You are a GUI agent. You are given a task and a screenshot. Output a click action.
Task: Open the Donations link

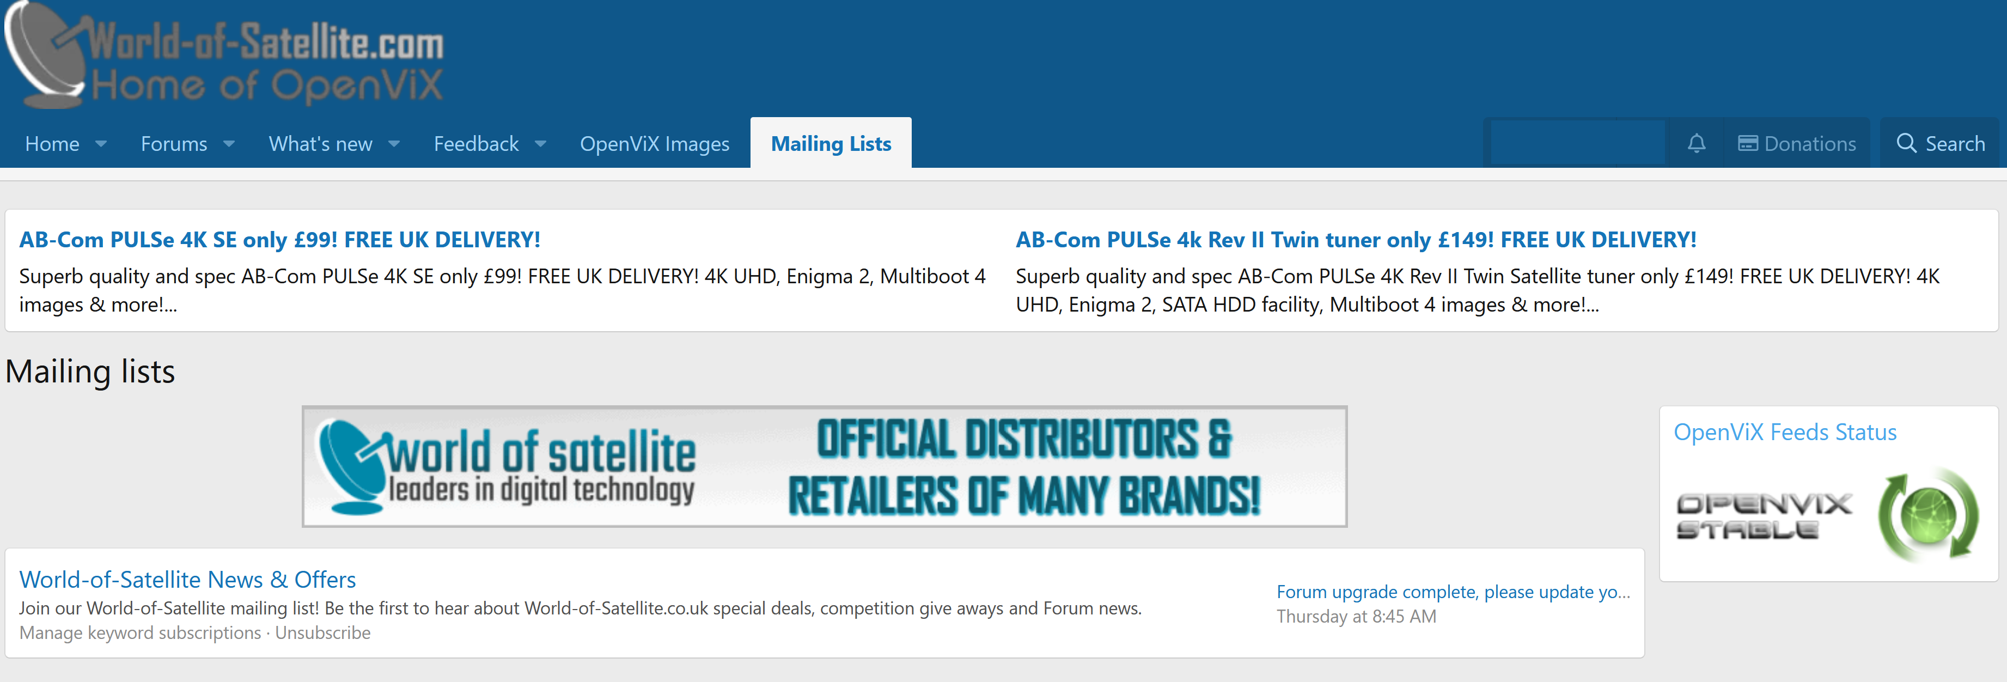point(1797,143)
